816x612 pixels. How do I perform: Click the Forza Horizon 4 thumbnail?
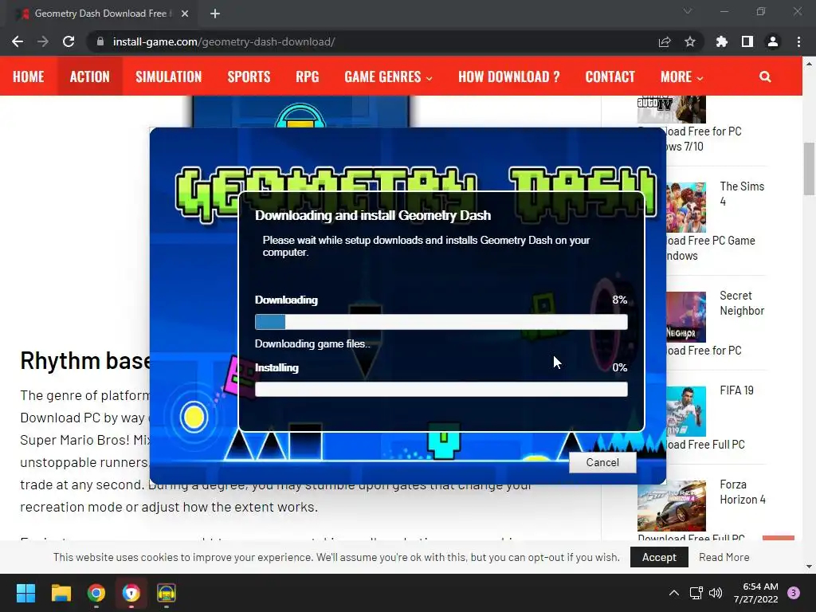tap(672, 505)
